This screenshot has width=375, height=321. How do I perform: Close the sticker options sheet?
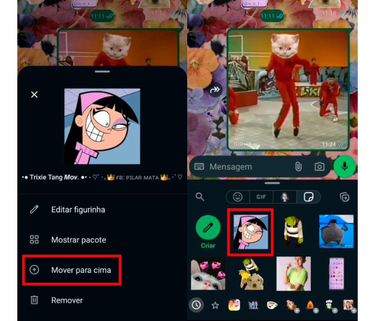[x=34, y=94]
